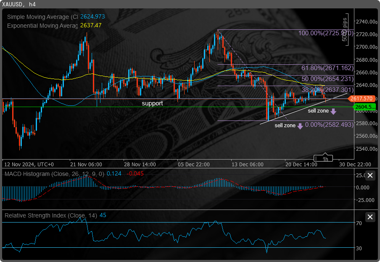The width and height of the screenshot is (380, 262).
Task: Select the 61.80% Fibonacci level label
Action: pos(327,68)
